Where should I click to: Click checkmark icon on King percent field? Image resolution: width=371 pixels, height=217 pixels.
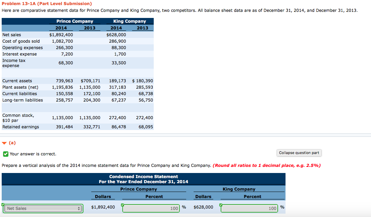pos(221,204)
